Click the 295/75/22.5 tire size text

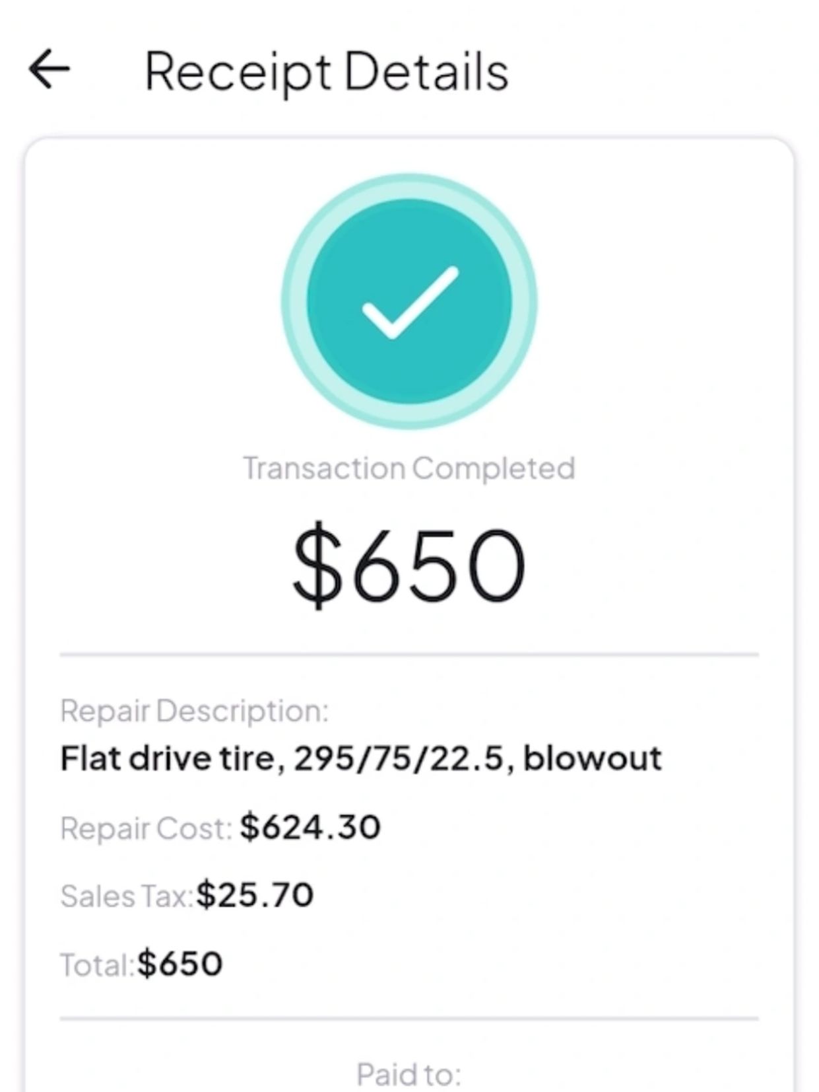tap(399, 758)
